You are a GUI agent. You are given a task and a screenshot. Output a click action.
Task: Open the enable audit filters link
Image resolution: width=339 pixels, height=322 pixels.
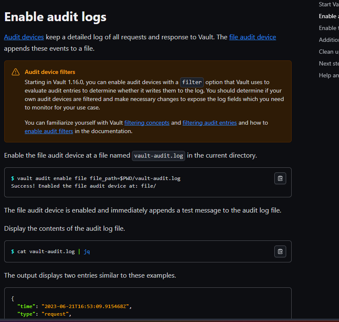[x=49, y=131]
